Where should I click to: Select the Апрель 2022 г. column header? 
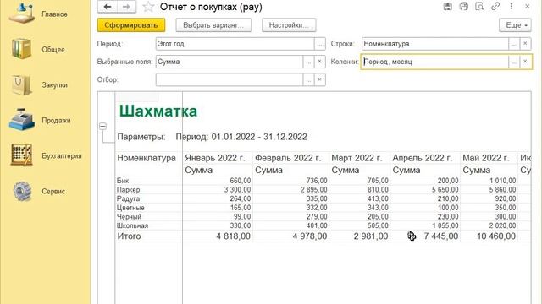(x=423, y=158)
